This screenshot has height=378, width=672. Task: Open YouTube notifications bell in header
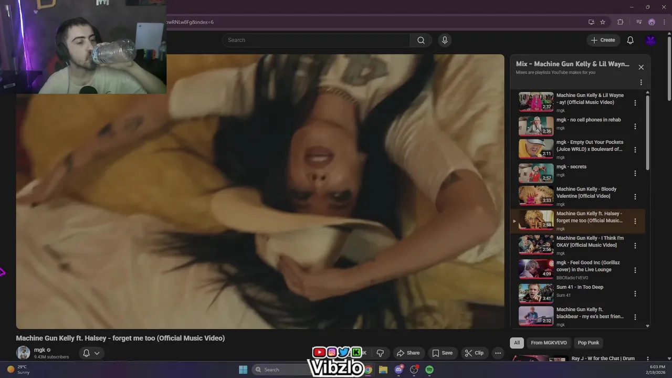pyautogui.click(x=631, y=40)
